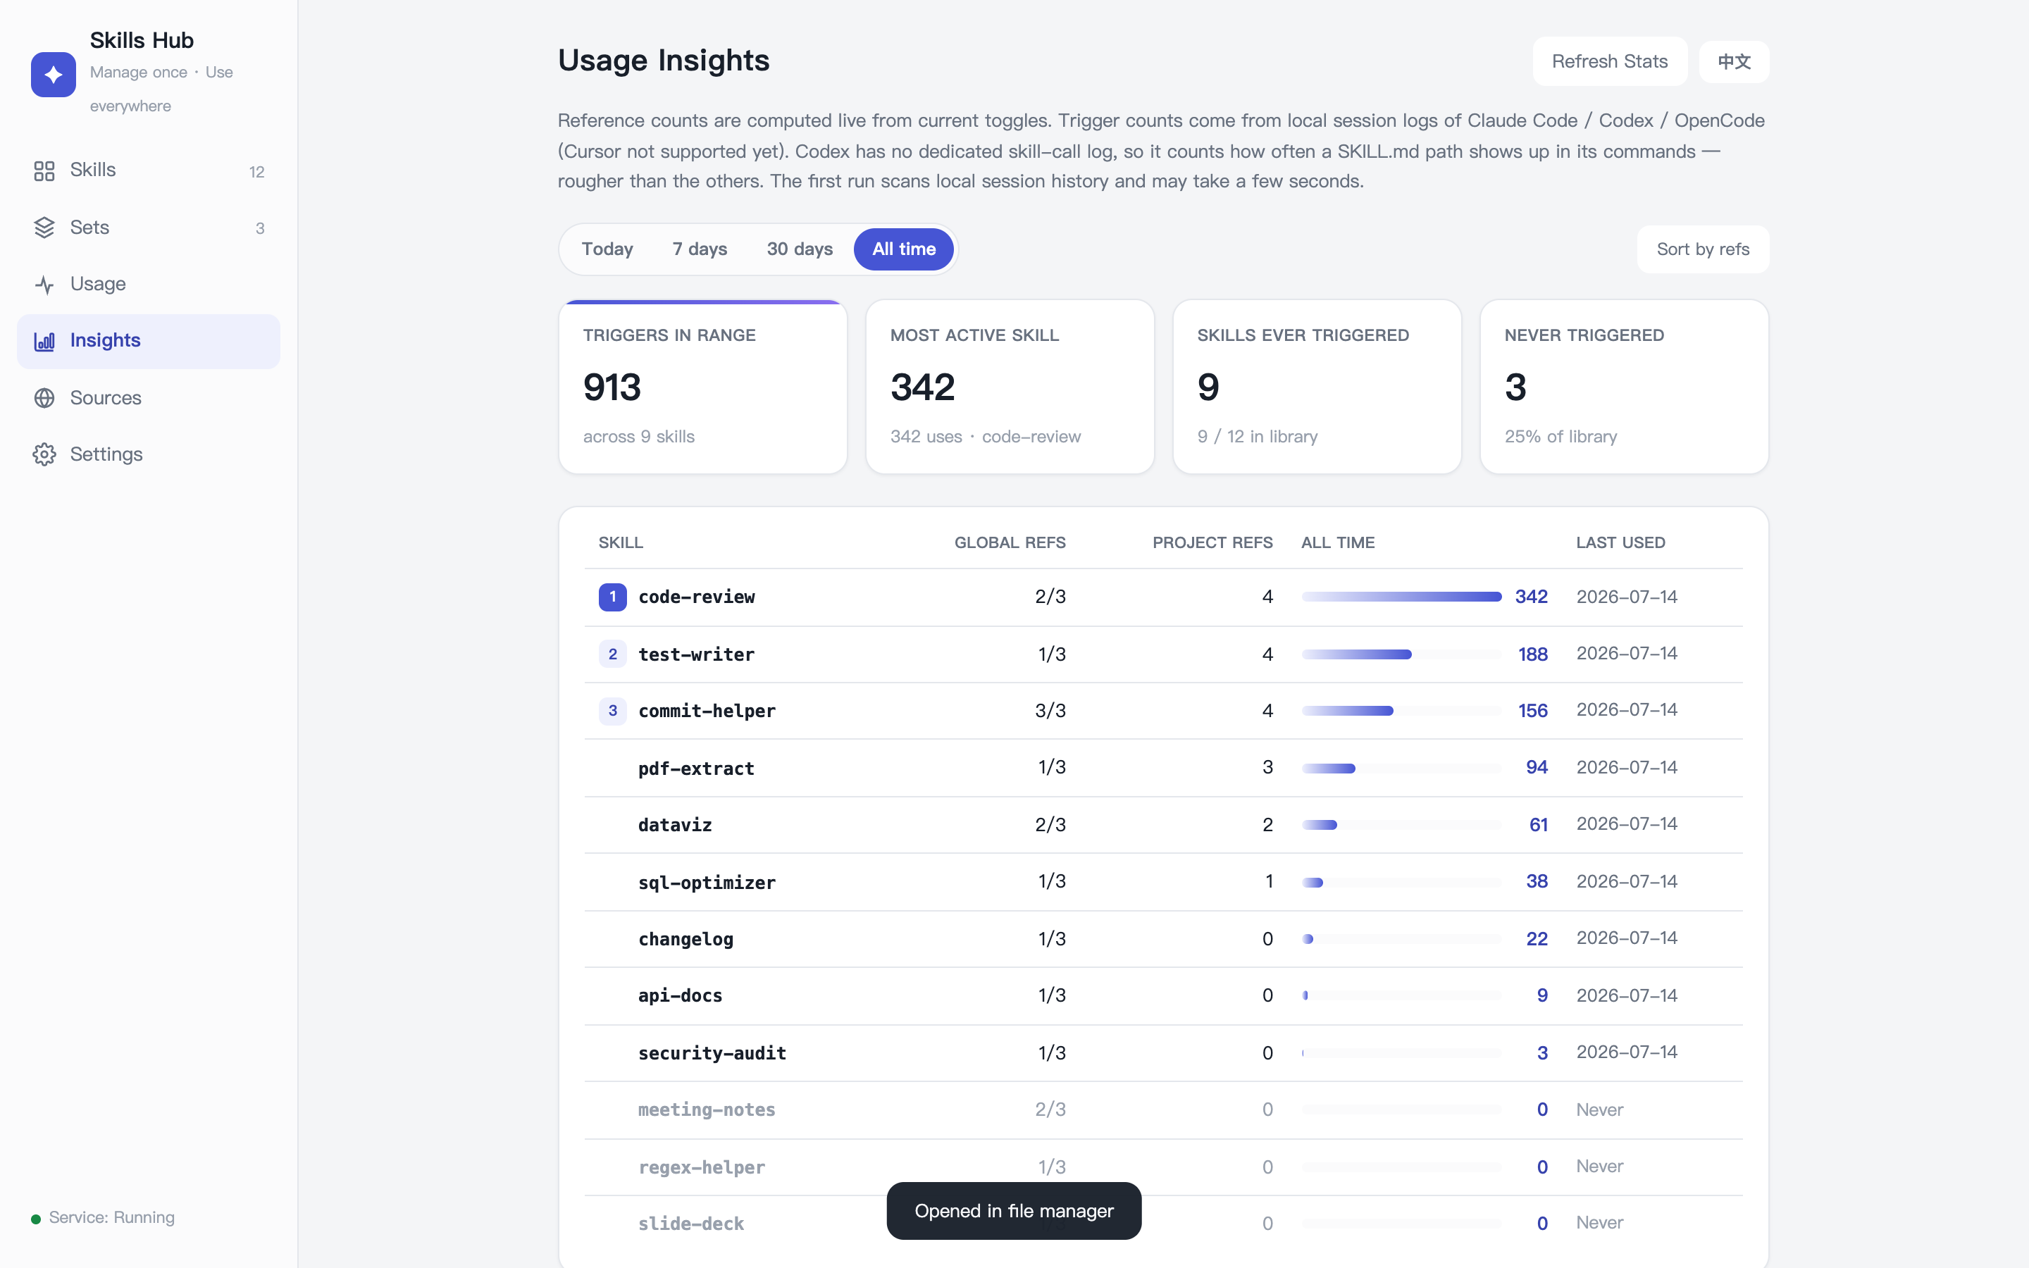
Task: Click the 94 count for pdf-extract
Action: (1536, 767)
